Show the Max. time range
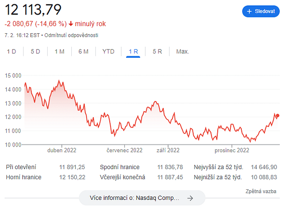The height and width of the screenshot is (210, 289). coord(183,52)
